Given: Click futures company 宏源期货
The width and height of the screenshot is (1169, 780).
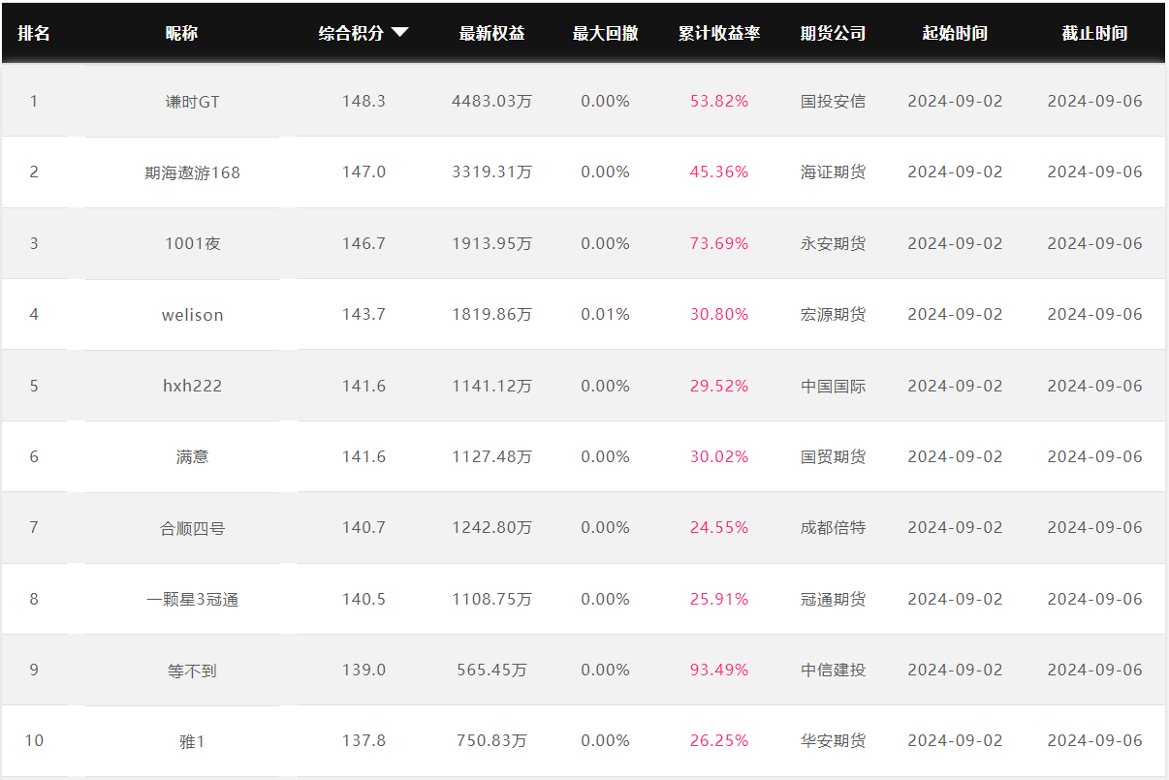Looking at the screenshot, I should tap(834, 314).
